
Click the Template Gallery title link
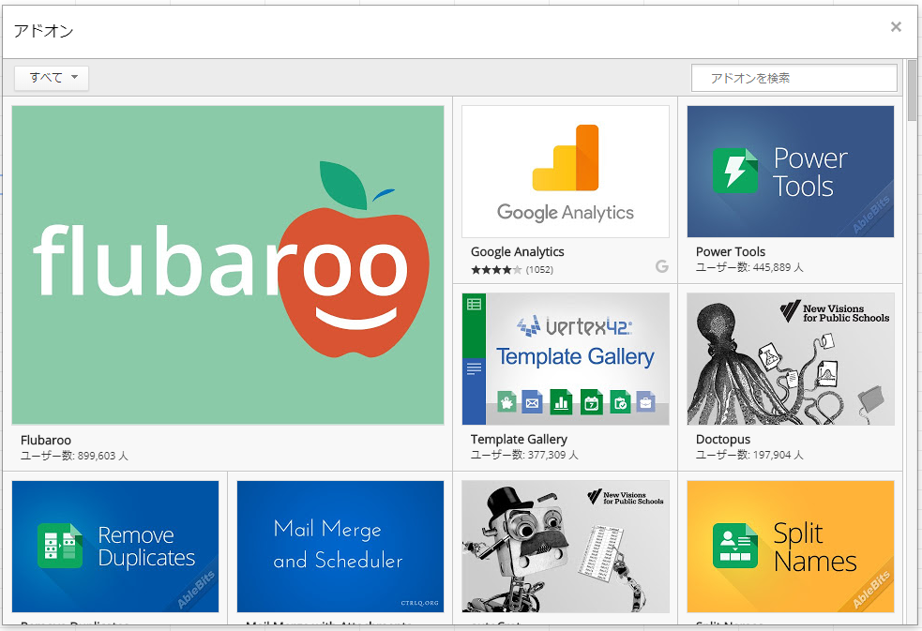point(520,440)
